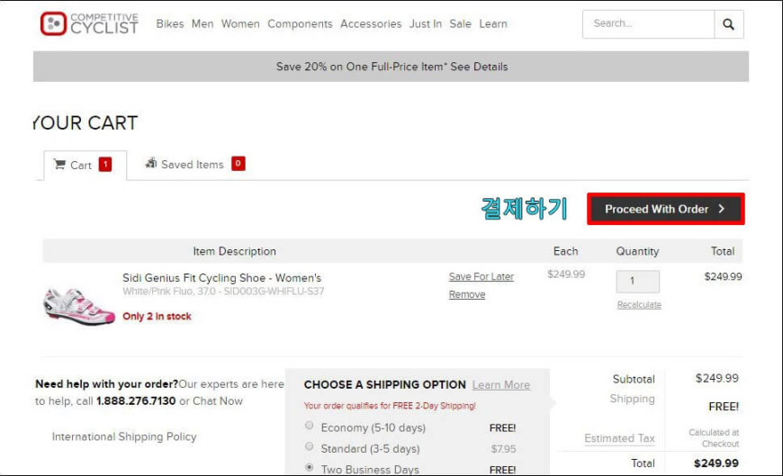The width and height of the screenshot is (783, 476).
Task: Open International Shipping Policy
Action: pyautogui.click(x=124, y=436)
